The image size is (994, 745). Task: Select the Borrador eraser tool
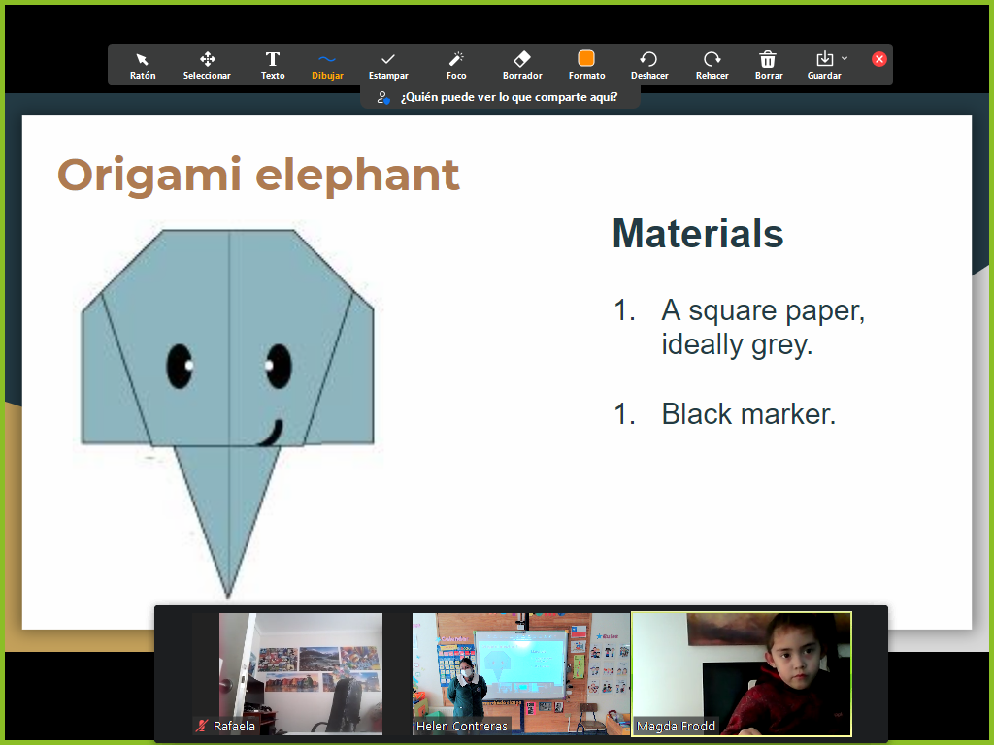tap(522, 65)
